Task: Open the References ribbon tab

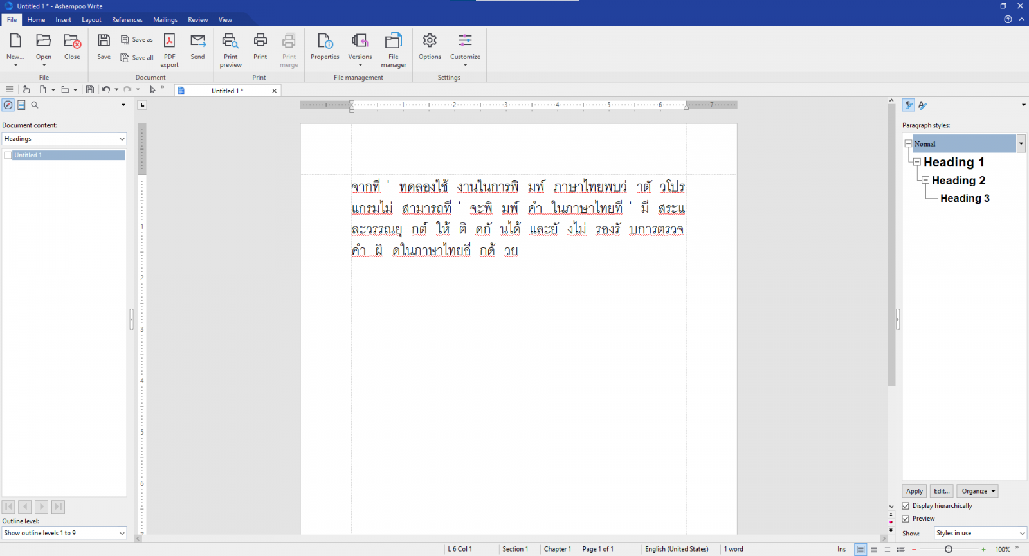Action: pyautogui.click(x=127, y=20)
